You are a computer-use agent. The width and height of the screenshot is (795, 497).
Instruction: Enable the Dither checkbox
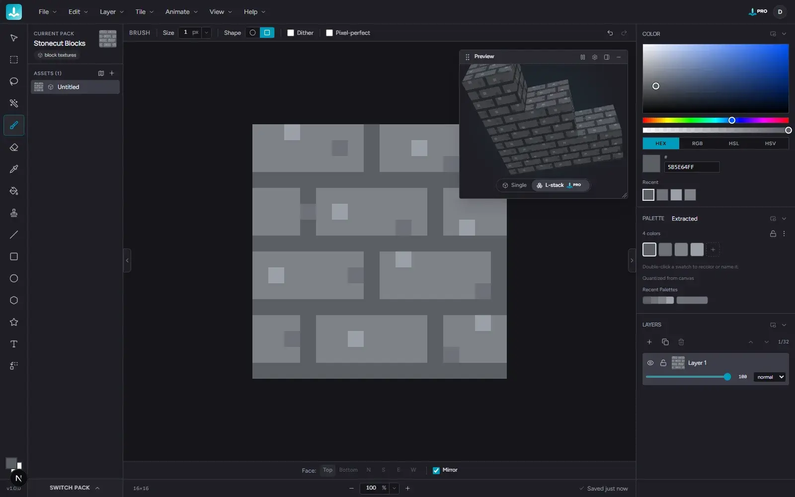coord(291,33)
